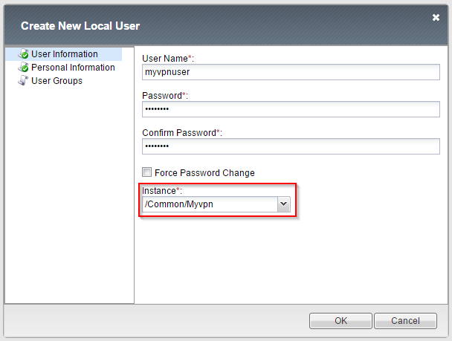Click the Force Password Change label
The image size is (452, 341).
[x=204, y=173]
